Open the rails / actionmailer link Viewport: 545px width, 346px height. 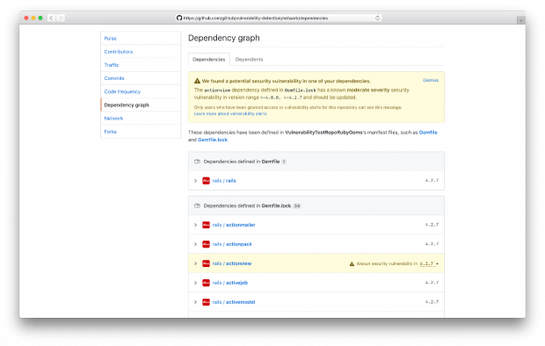[x=234, y=225]
